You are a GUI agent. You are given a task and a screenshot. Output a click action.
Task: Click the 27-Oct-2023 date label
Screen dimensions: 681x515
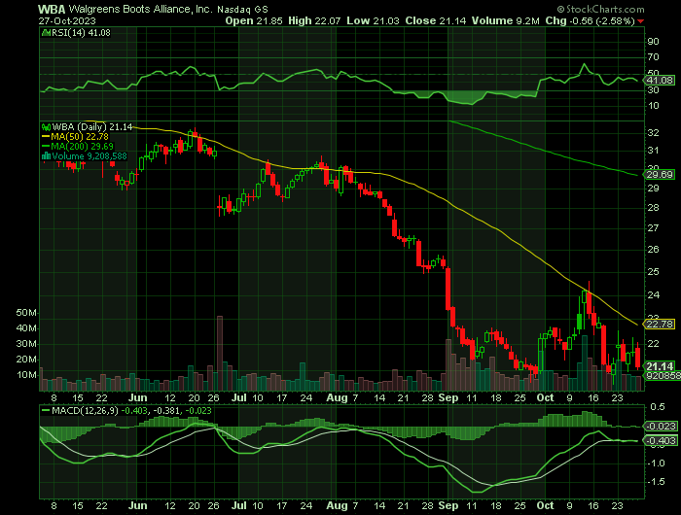click(67, 20)
